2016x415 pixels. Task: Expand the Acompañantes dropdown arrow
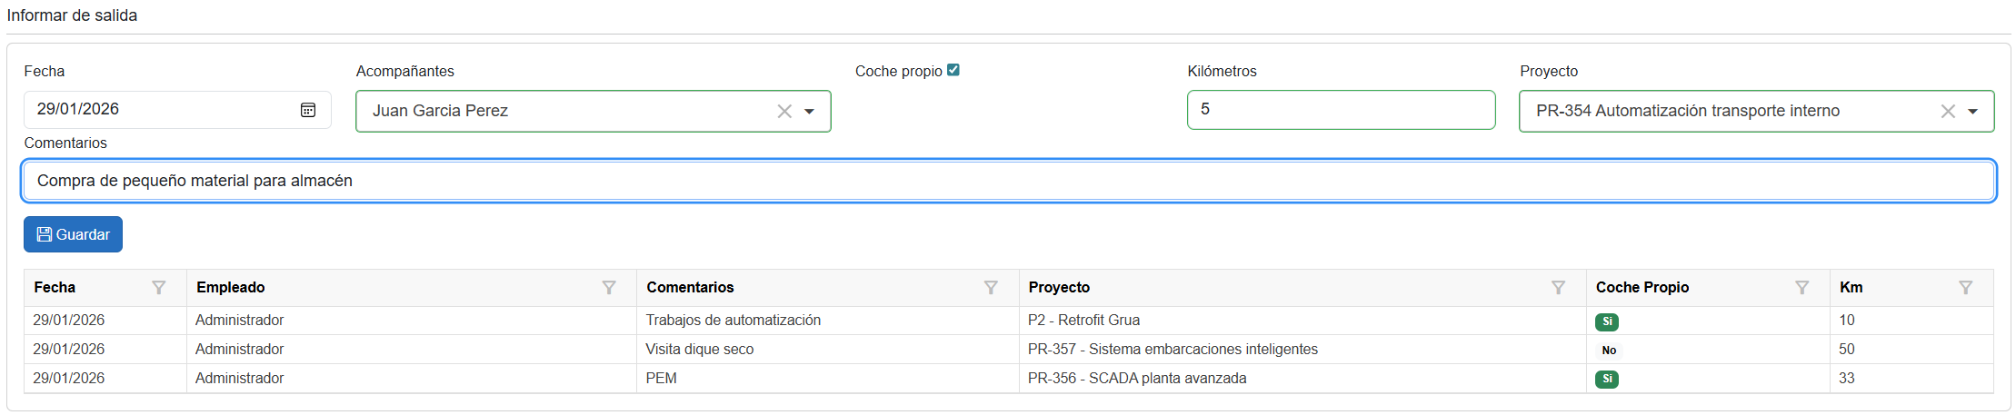[809, 111]
